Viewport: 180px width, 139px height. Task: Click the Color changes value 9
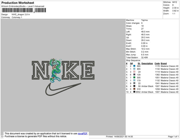click(x=142, y=23)
